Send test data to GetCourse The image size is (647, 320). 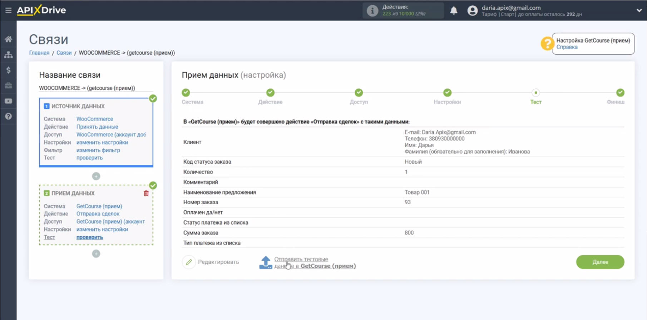pyautogui.click(x=308, y=262)
